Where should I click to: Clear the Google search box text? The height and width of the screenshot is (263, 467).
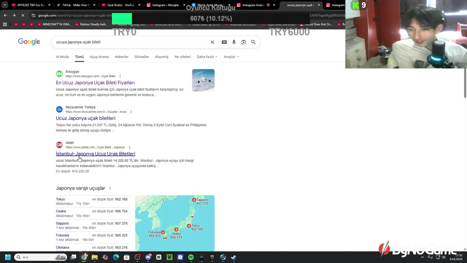coord(212,42)
